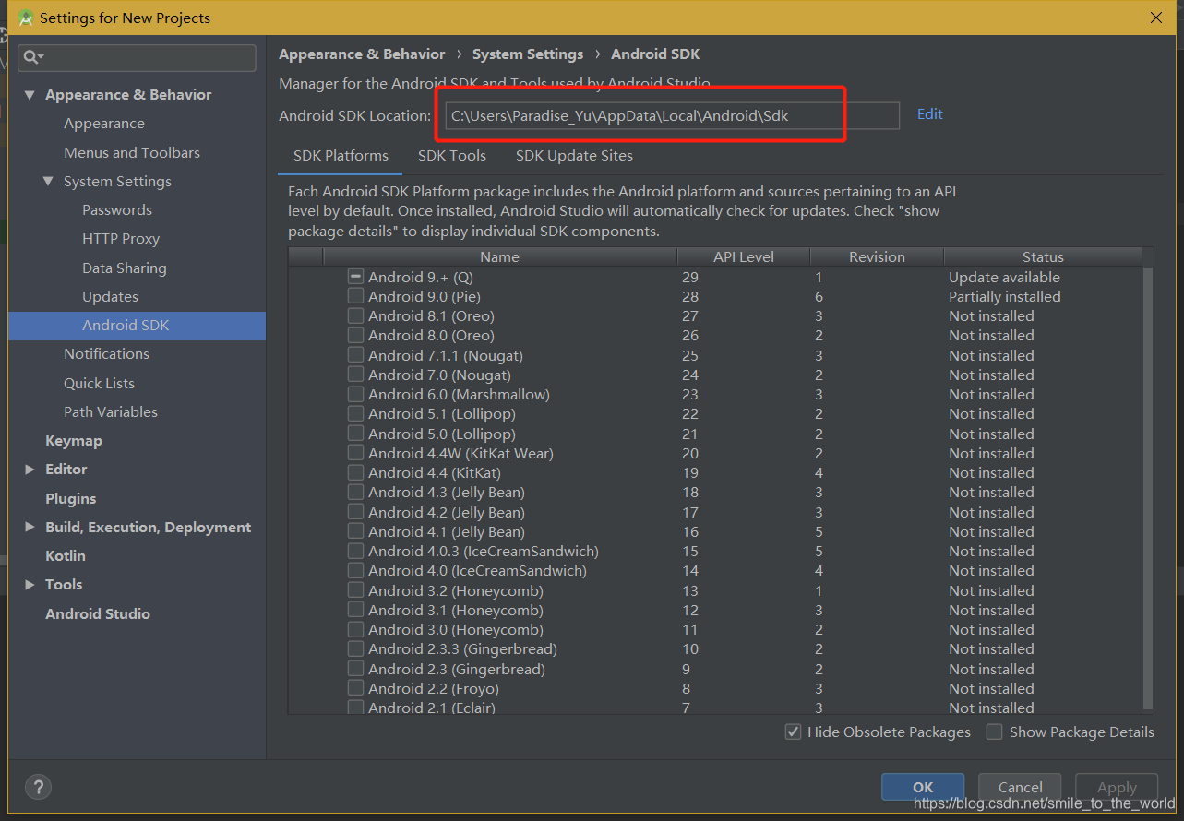Check the Android 2.3 (Gingerbread) checkbox

(355, 669)
